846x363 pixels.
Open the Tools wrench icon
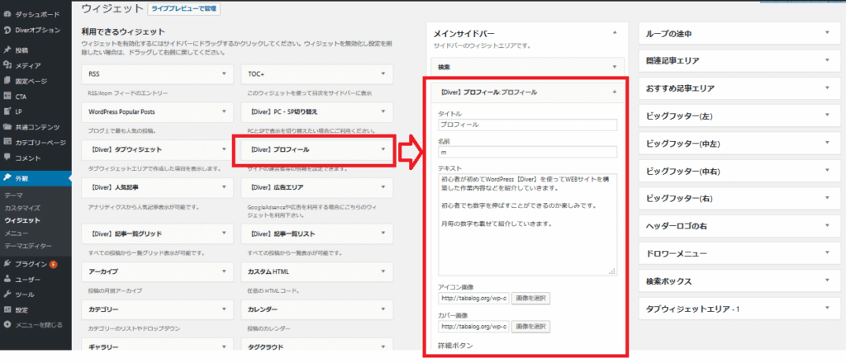7,295
